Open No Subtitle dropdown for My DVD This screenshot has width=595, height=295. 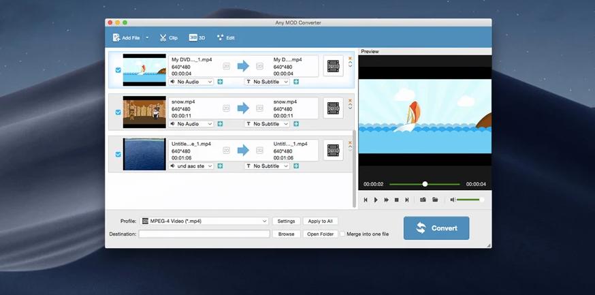(x=267, y=82)
